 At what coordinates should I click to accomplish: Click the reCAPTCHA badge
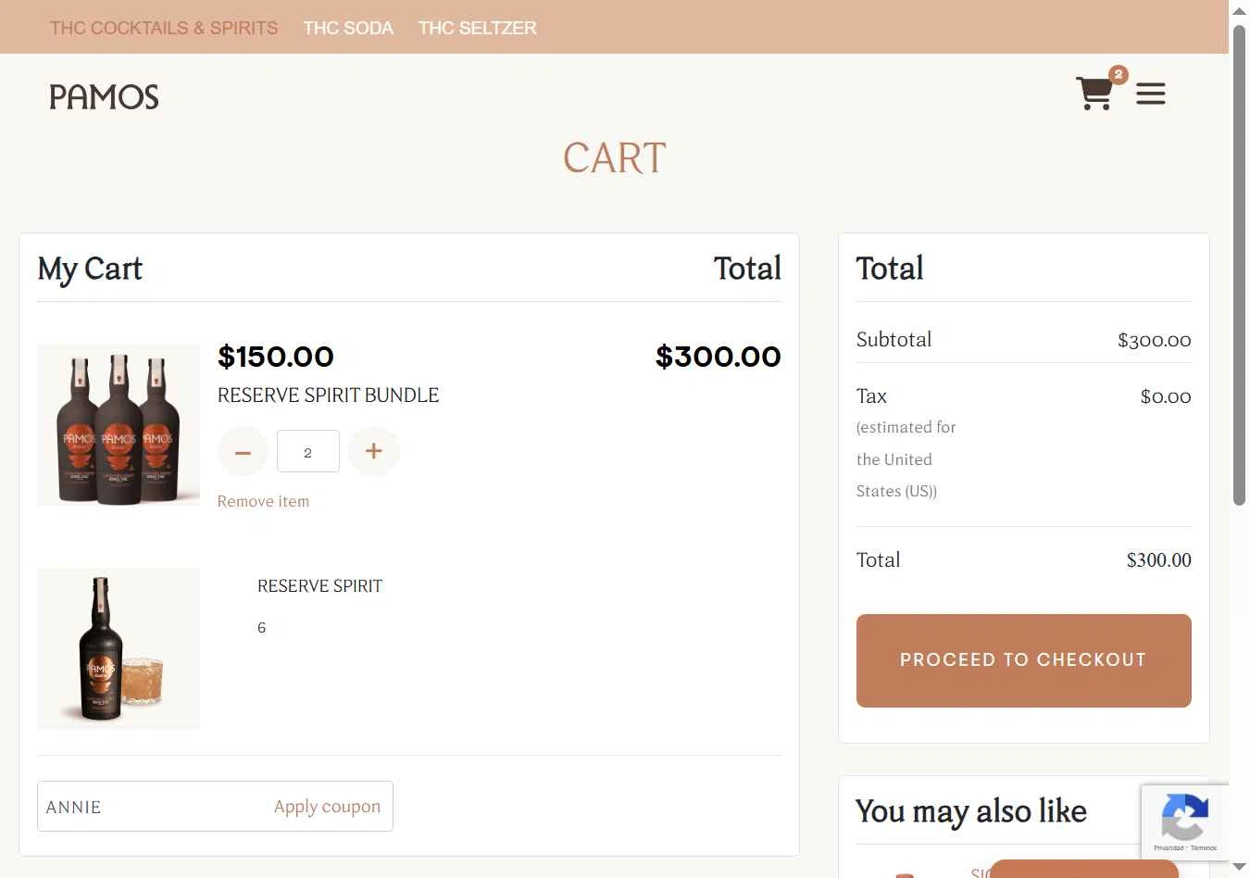[x=1185, y=822]
